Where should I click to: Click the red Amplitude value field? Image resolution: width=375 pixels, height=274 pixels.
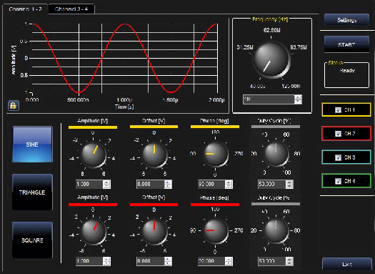pyautogui.click(x=89, y=261)
